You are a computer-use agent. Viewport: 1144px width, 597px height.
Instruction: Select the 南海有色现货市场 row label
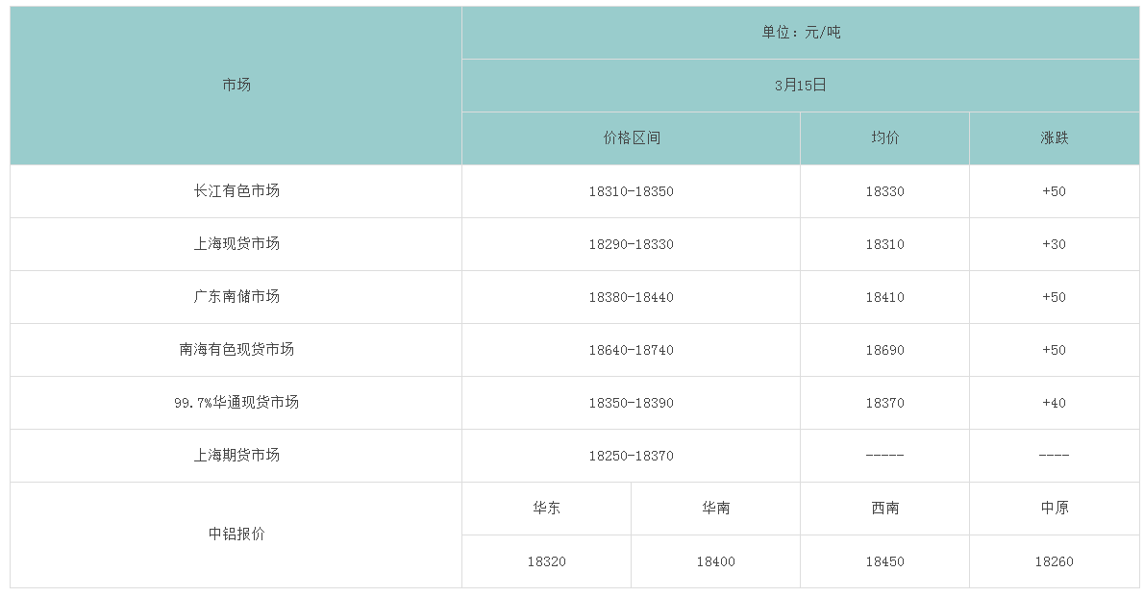tap(236, 350)
